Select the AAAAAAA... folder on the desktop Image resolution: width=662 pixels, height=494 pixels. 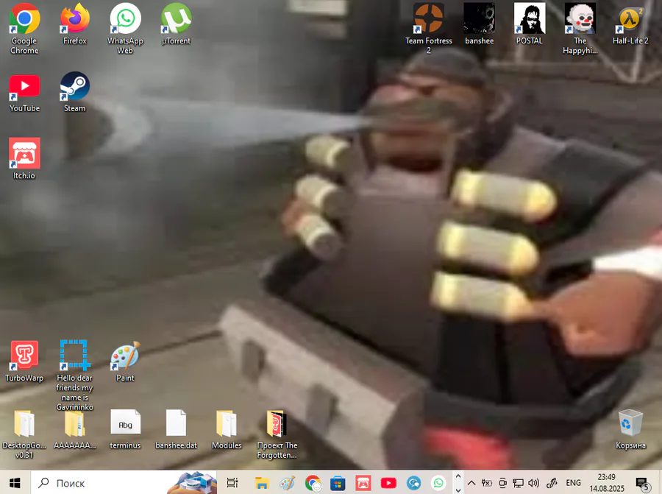[75, 429]
